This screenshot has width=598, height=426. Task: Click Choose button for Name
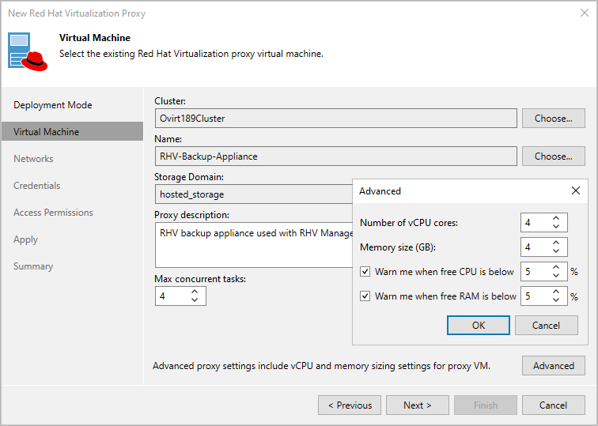pyautogui.click(x=554, y=156)
